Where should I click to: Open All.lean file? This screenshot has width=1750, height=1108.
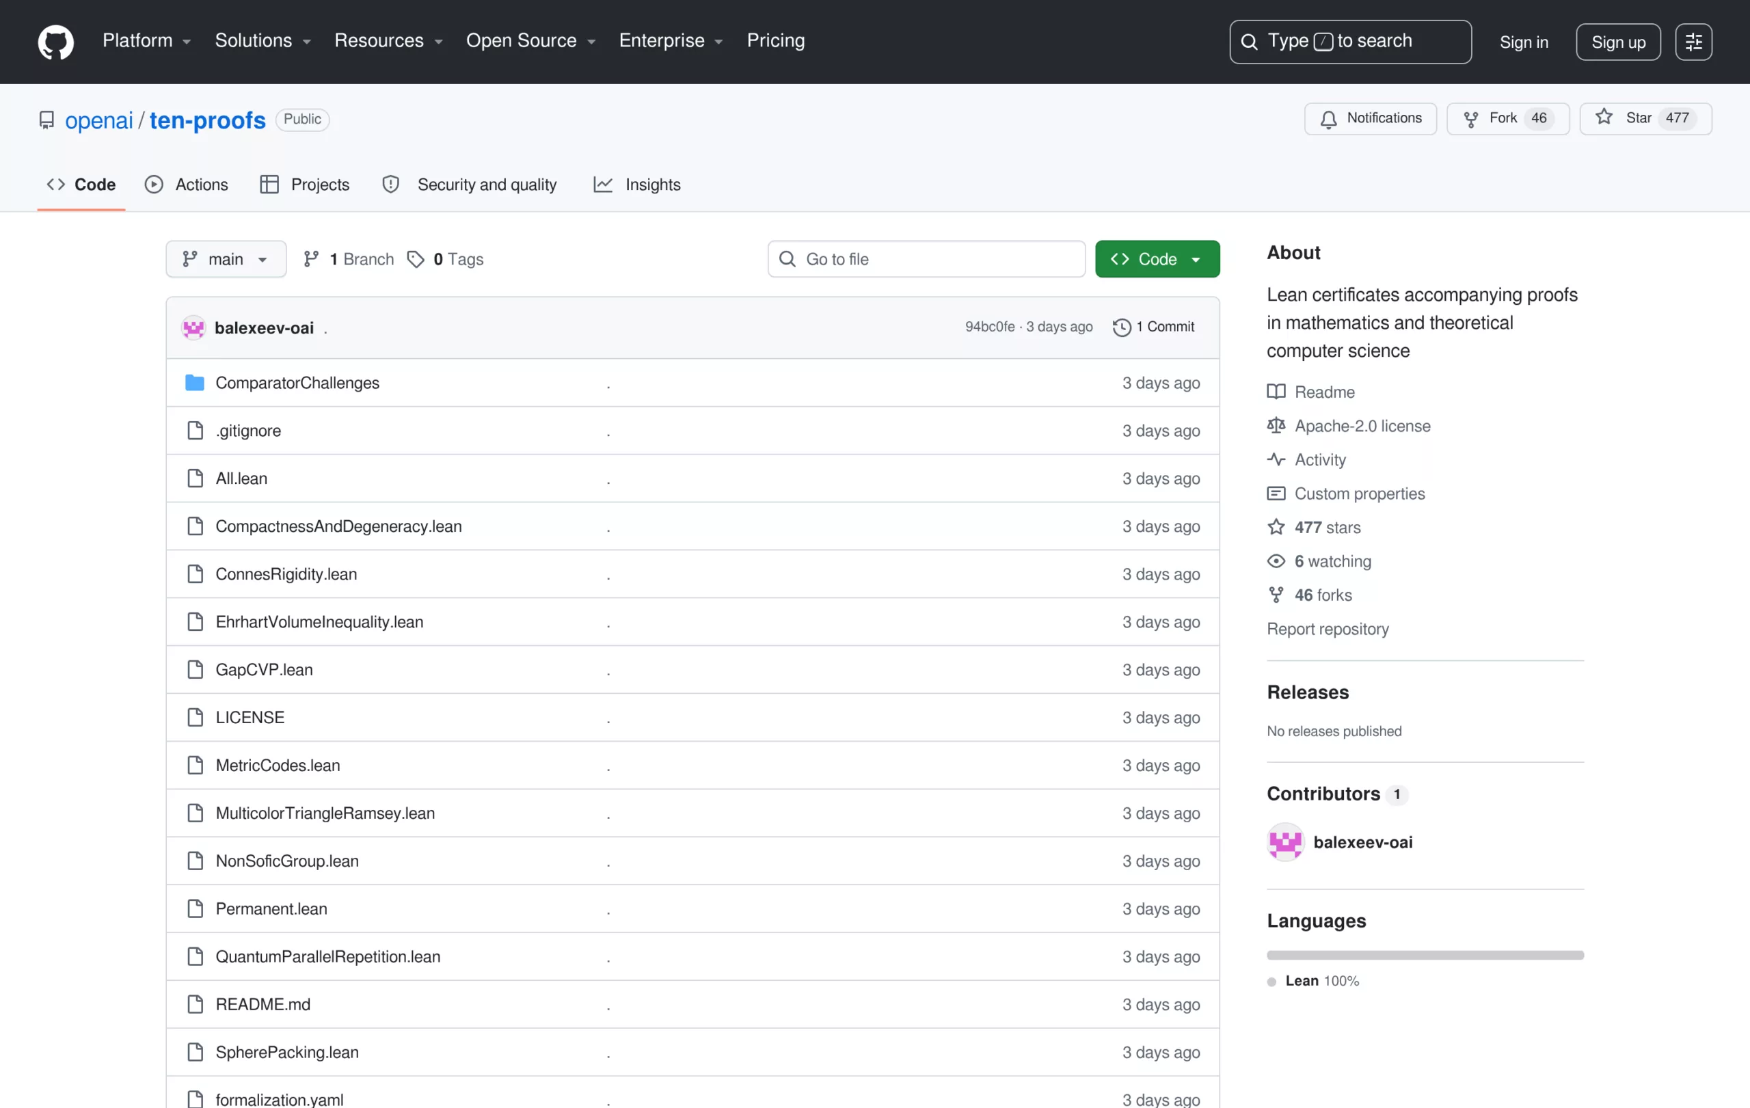241,478
